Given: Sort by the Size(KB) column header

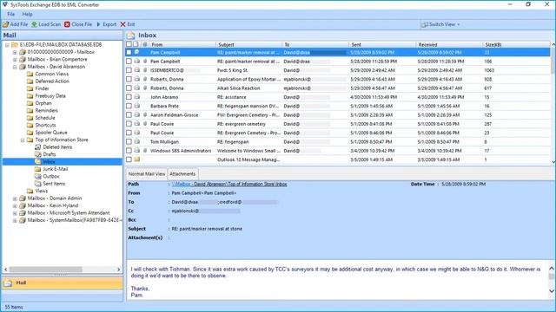Looking at the screenshot, I should (x=516, y=44).
